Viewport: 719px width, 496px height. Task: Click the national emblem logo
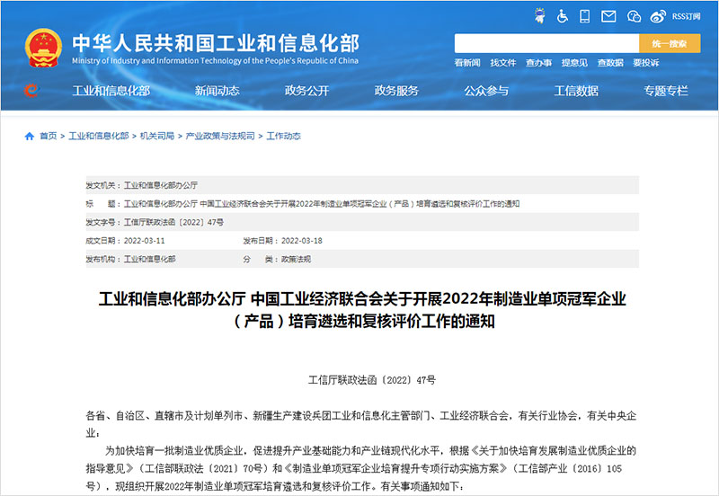pos(43,49)
